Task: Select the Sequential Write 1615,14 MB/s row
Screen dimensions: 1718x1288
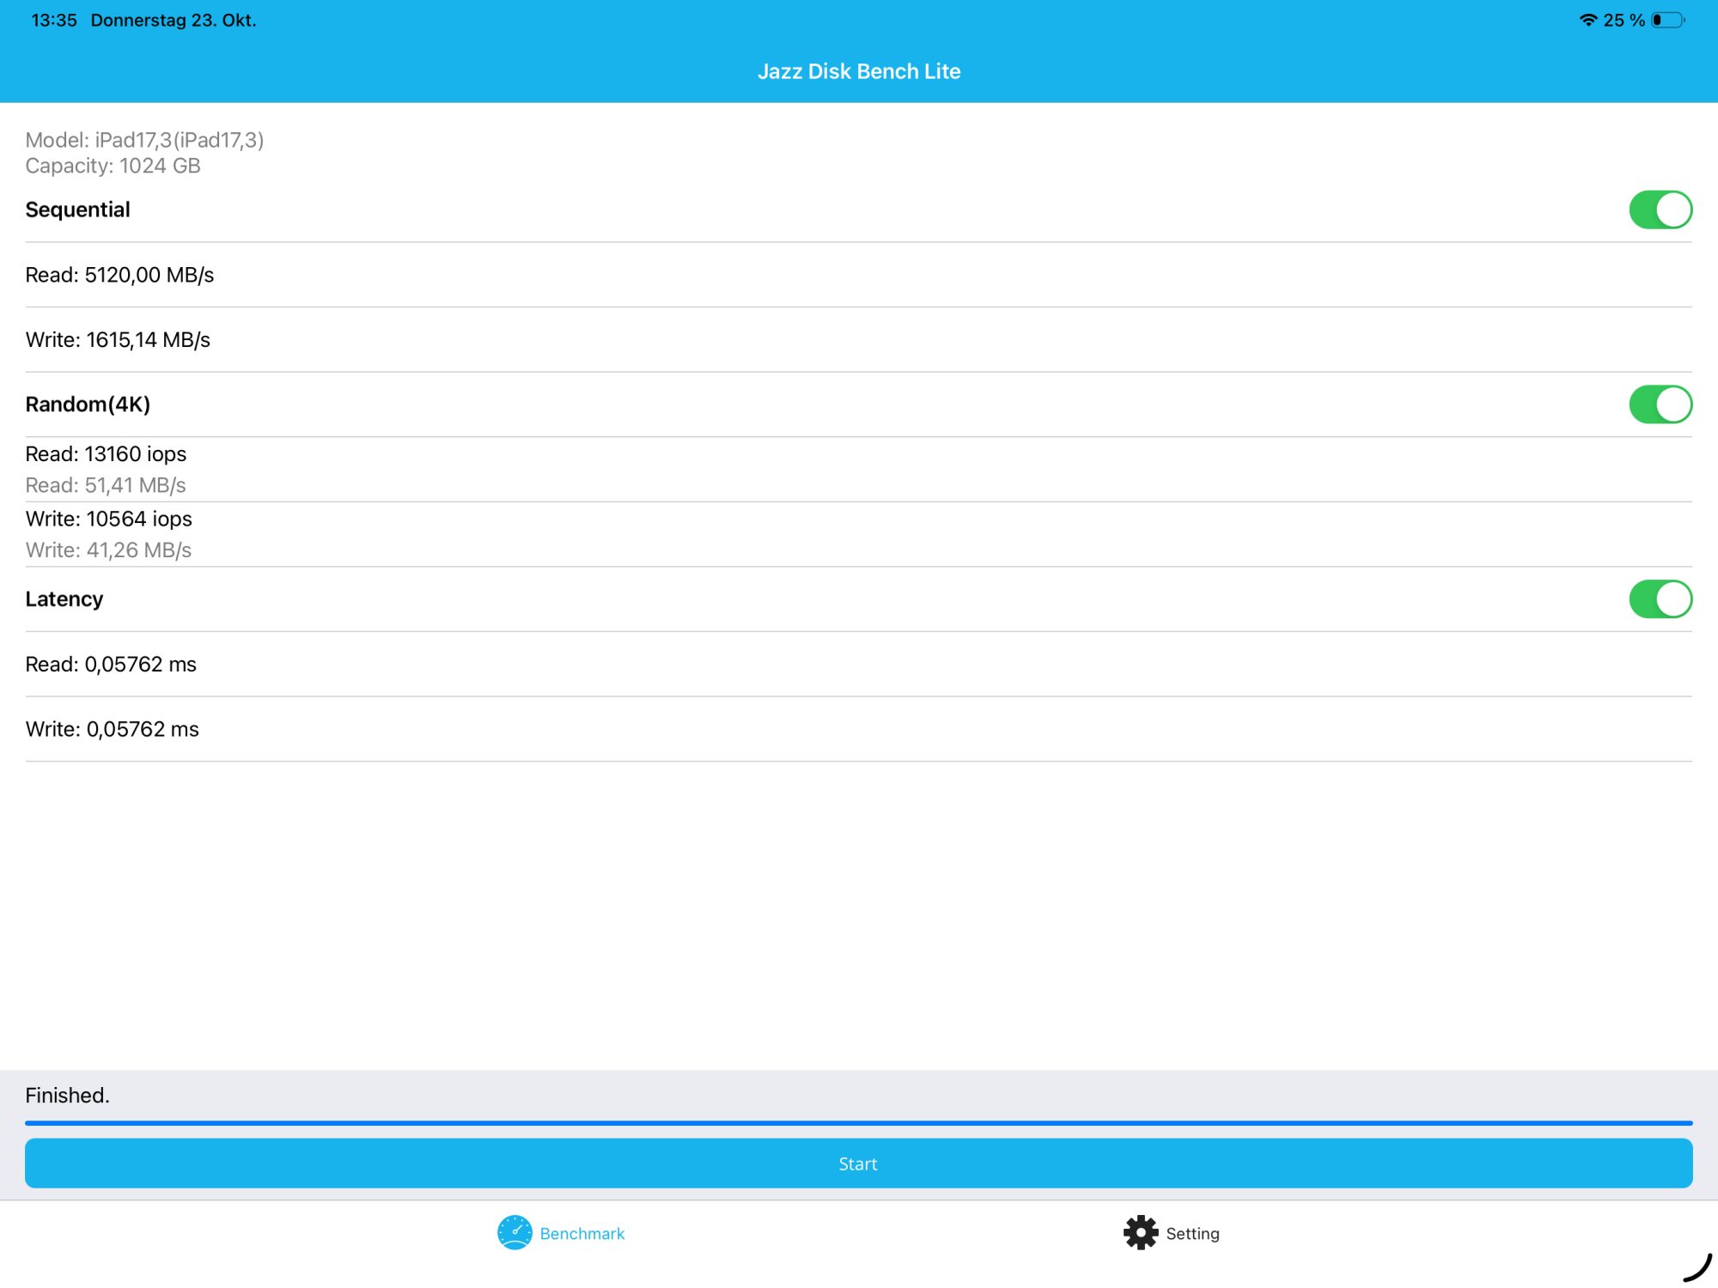Action: pos(119,340)
